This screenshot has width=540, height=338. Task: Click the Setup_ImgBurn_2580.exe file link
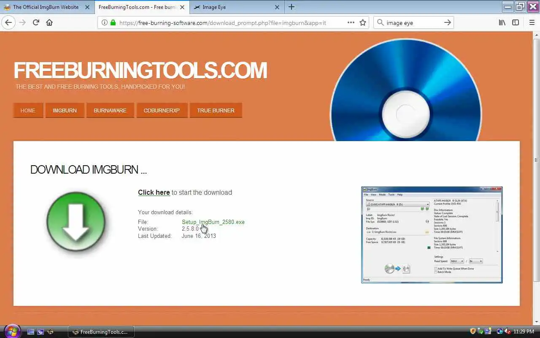(x=213, y=222)
